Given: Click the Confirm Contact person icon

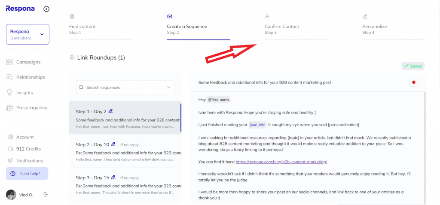Looking at the screenshot, I should point(267,17).
